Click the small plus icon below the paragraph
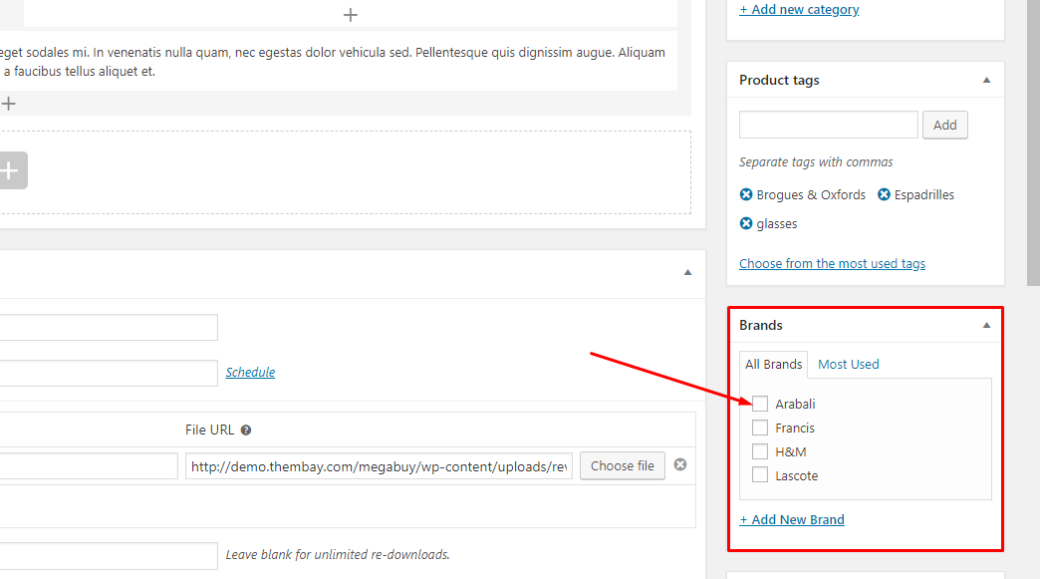 (x=8, y=104)
